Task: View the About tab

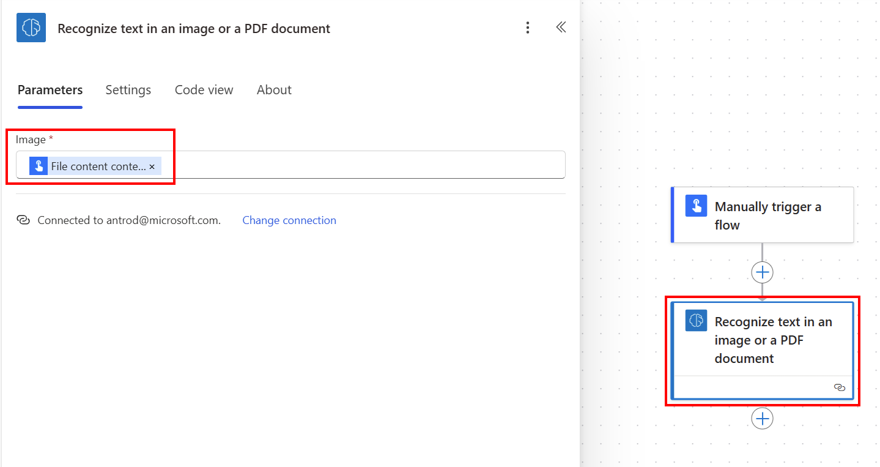Action: (273, 89)
